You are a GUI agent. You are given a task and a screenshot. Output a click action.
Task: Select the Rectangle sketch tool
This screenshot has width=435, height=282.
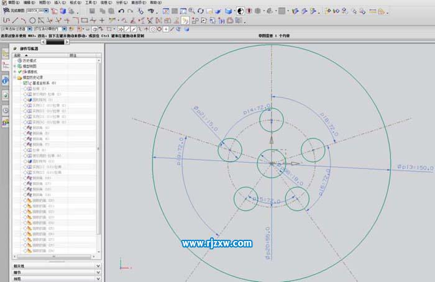pyautogui.click(x=85, y=20)
